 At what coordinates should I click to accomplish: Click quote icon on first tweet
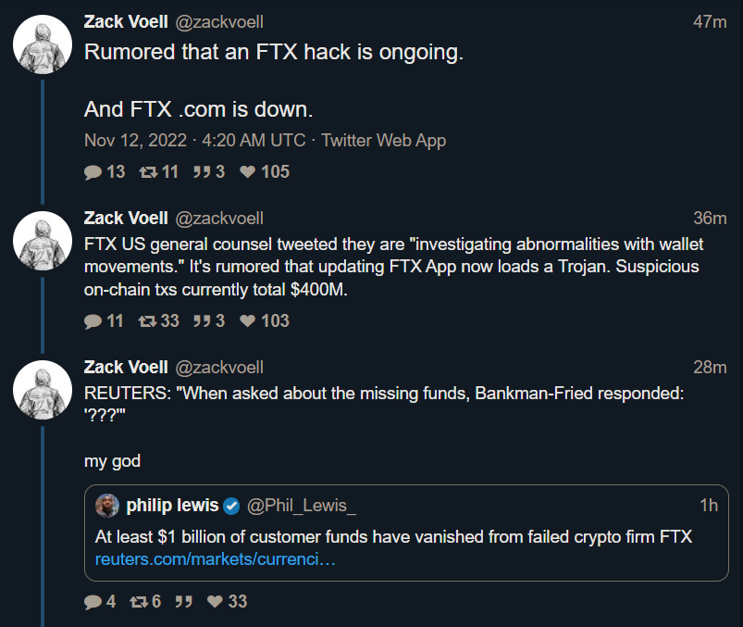point(202,171)
